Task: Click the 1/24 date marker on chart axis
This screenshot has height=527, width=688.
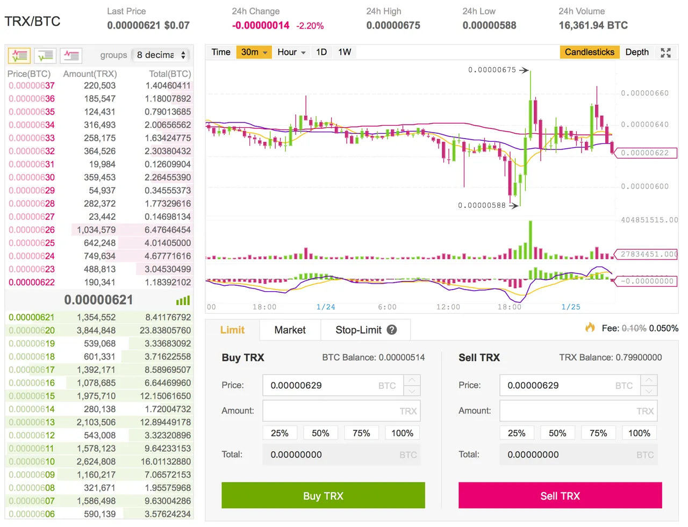Action: [326, 307]
